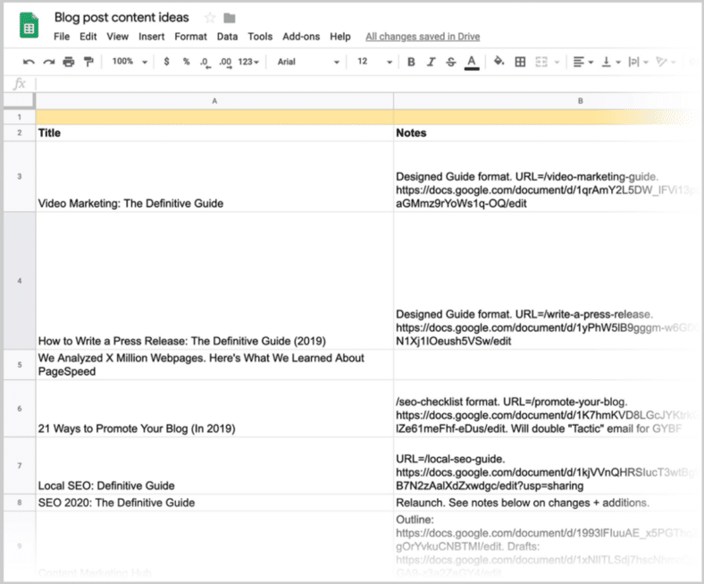Select notes cell with /video-marketing-guide URL
Image resolution: width=704 pixels, height=584 pixels.
point(547,177)
